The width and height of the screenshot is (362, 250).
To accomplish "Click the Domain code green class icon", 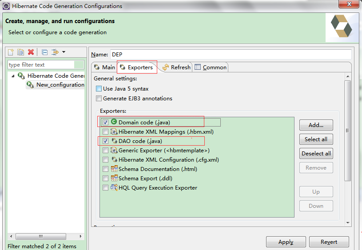I will tap(114, 122).
